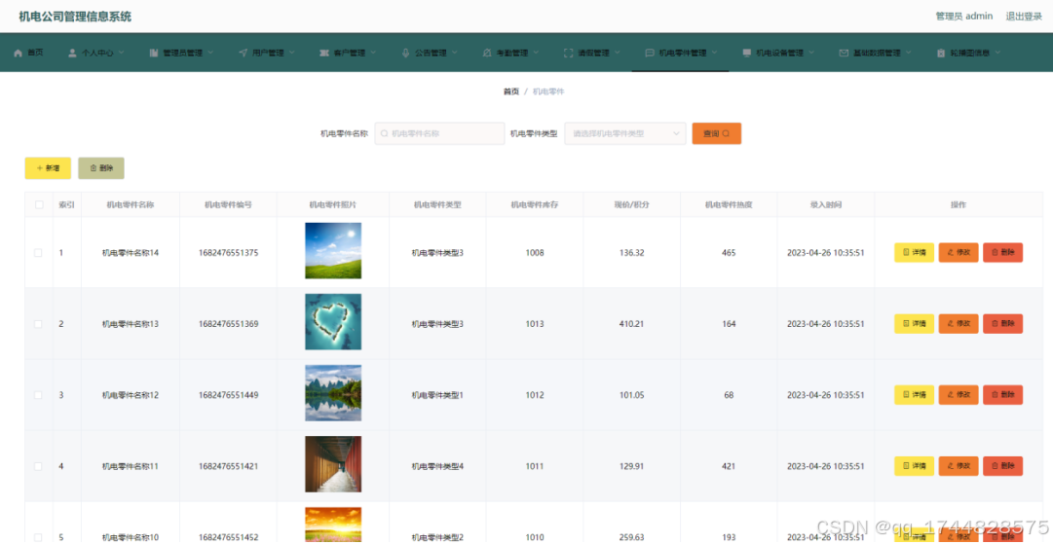
Task: Click the 机电公司管理信息系统 title
Action: point(75,17)
